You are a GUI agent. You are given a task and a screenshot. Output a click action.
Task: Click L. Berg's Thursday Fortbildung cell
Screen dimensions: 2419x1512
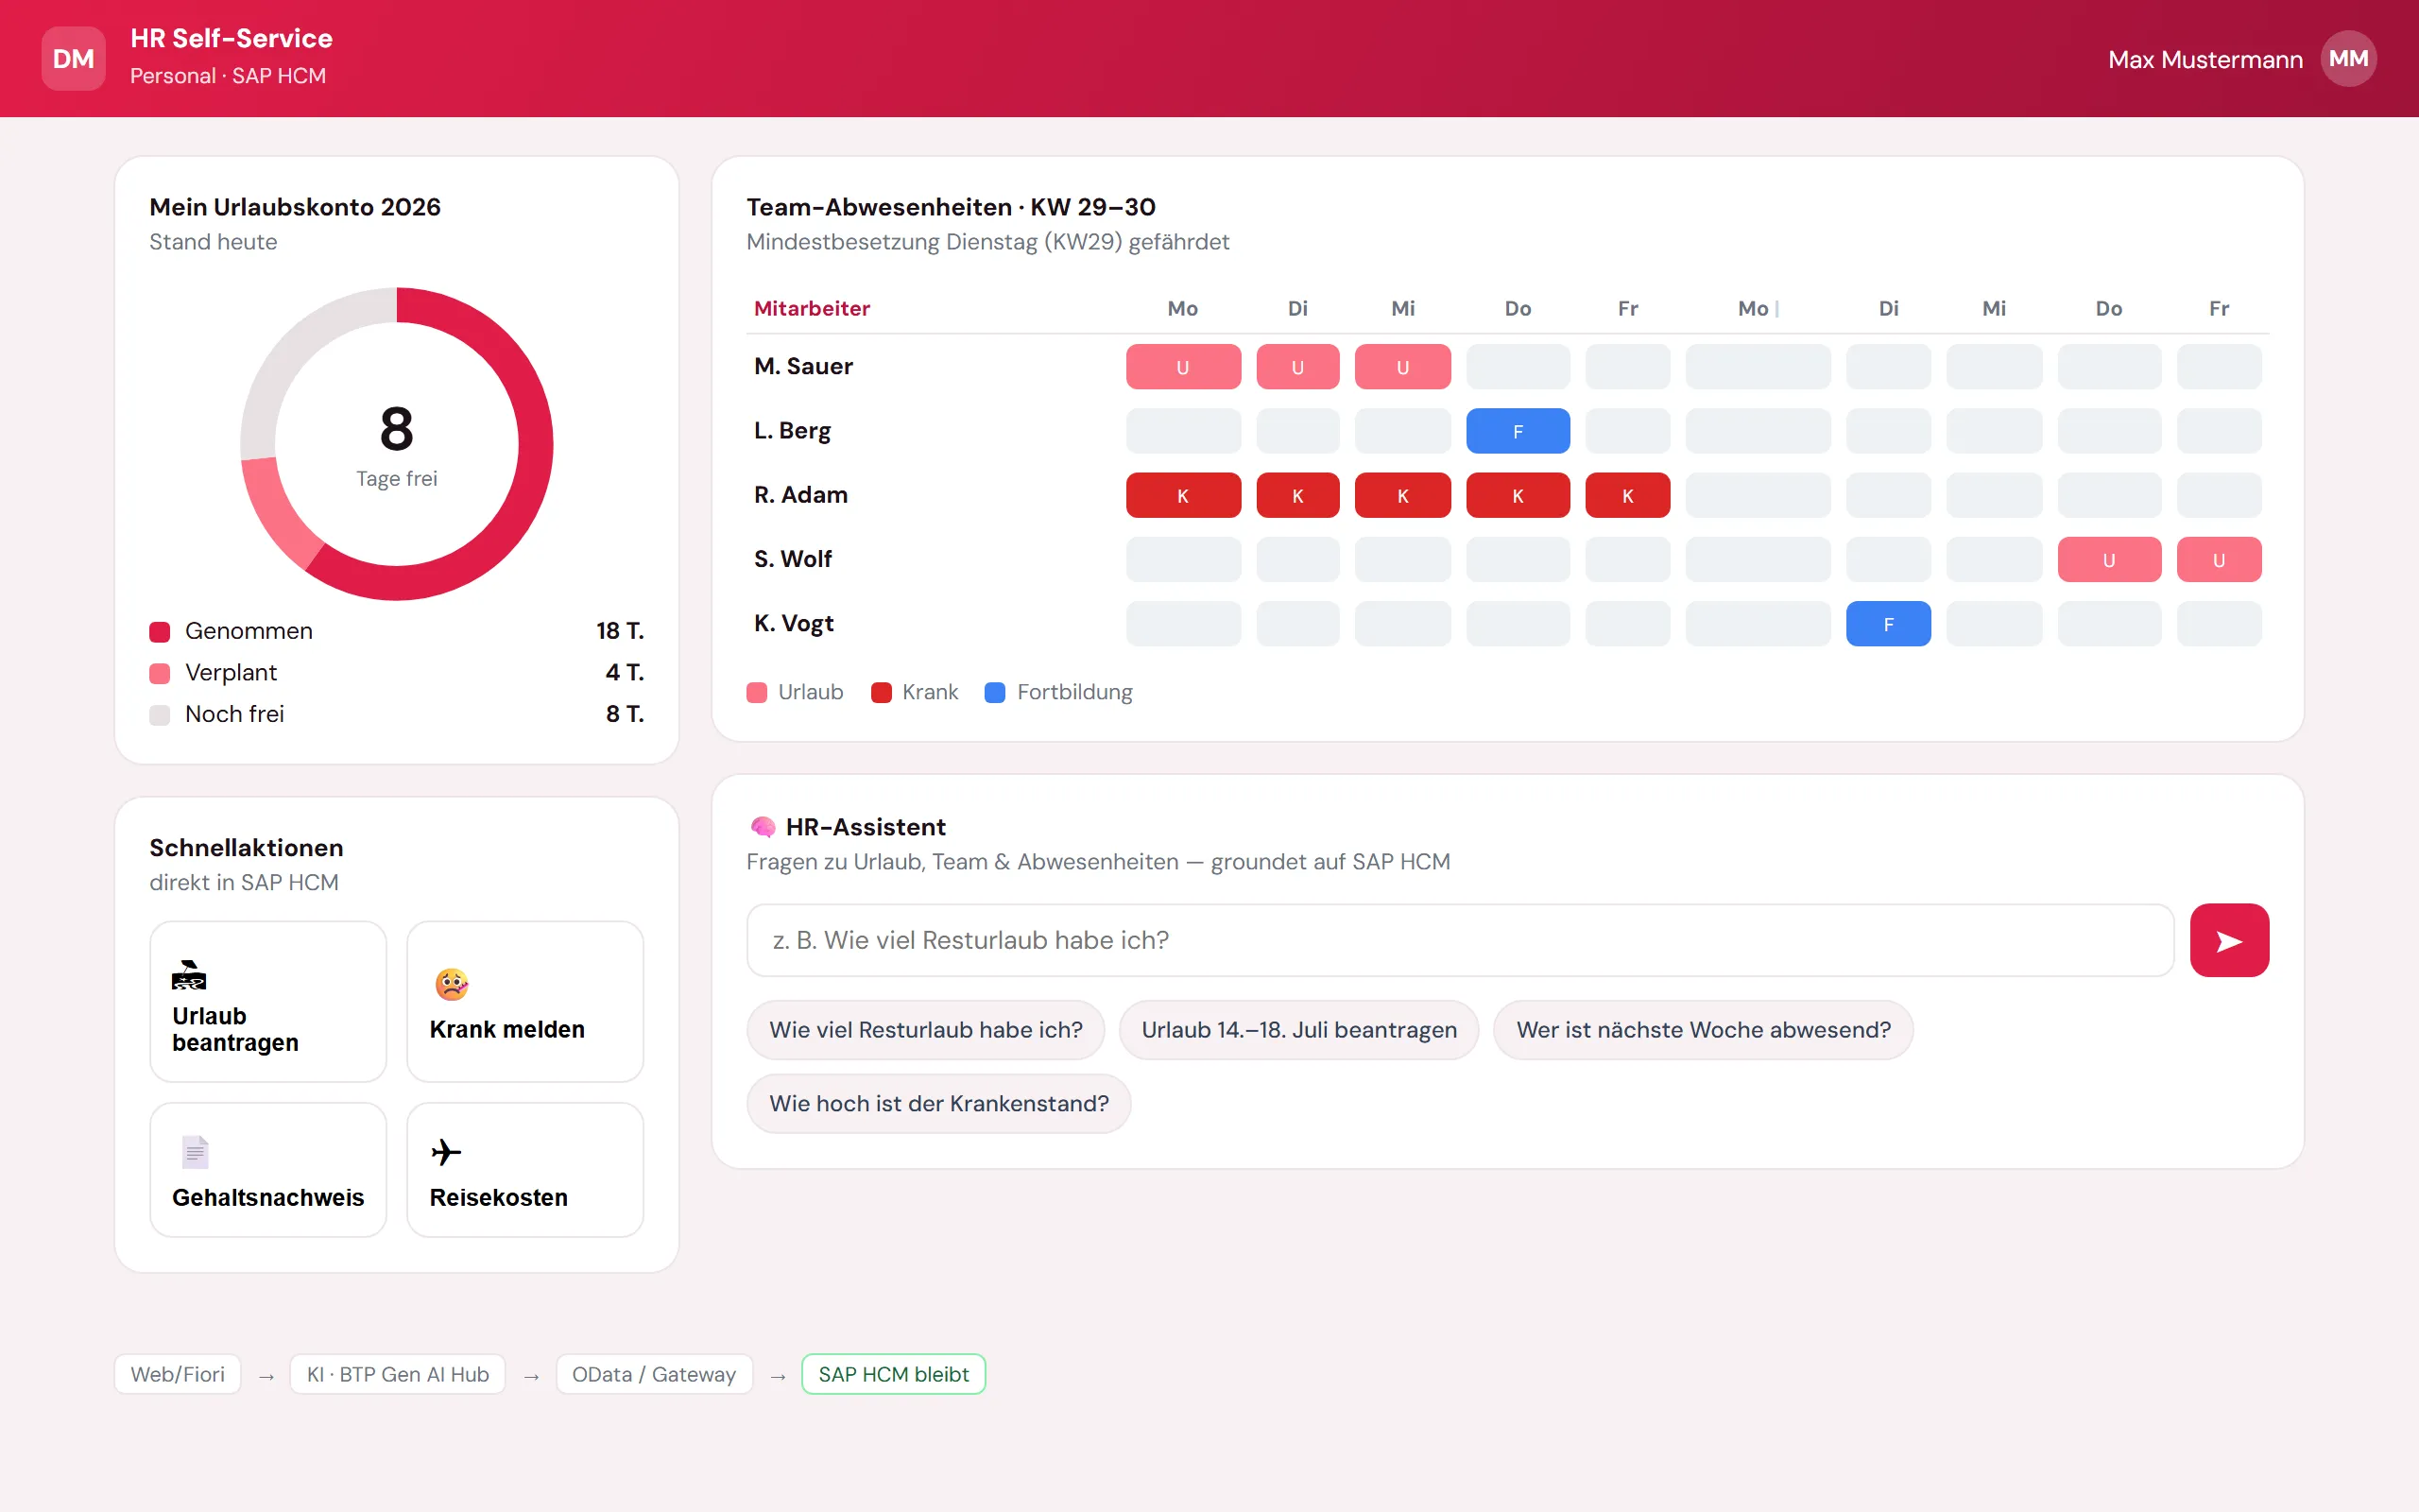(x=1518, y=431)
